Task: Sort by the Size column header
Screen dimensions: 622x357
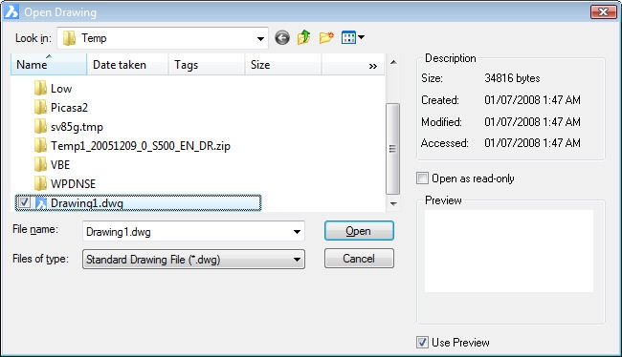Action: click(x=283, y=65)
